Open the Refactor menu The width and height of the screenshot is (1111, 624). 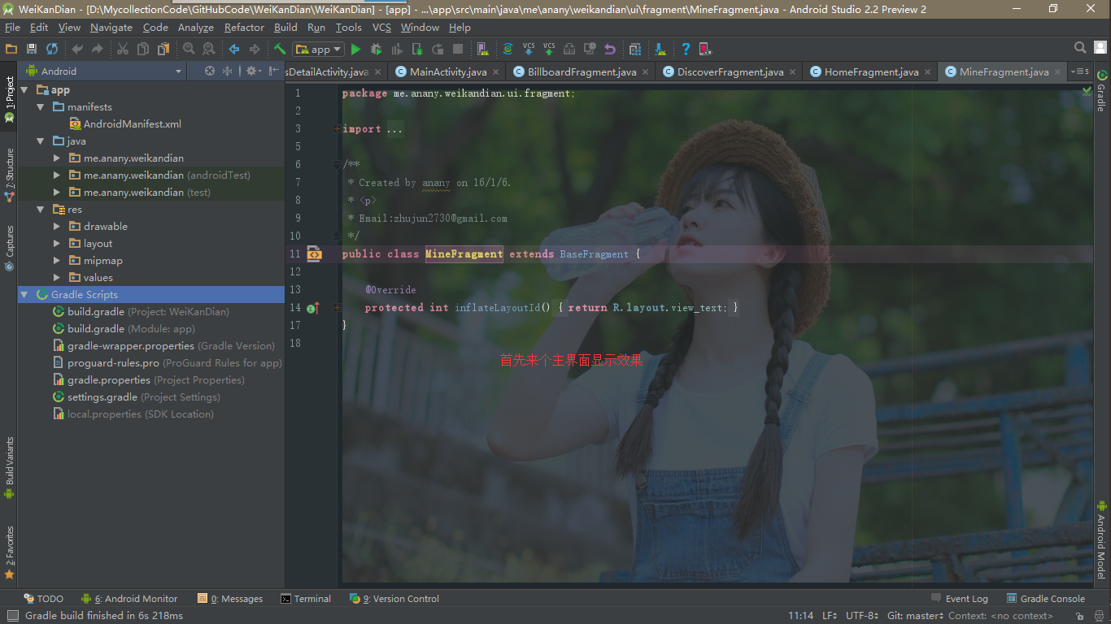click(244, 28)
